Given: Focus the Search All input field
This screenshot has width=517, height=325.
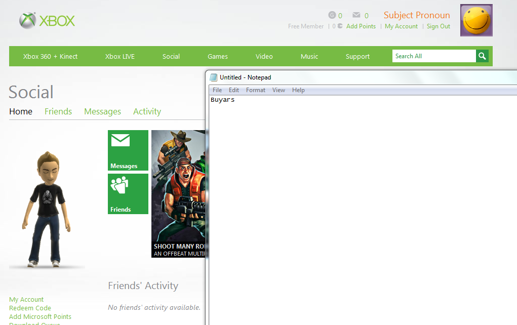Looking at the screenshot, I should pos(434,56).
